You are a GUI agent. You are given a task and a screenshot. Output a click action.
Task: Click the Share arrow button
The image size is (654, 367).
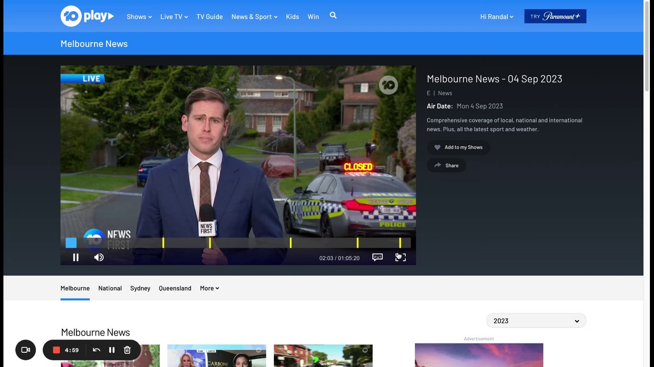(447, 165)
